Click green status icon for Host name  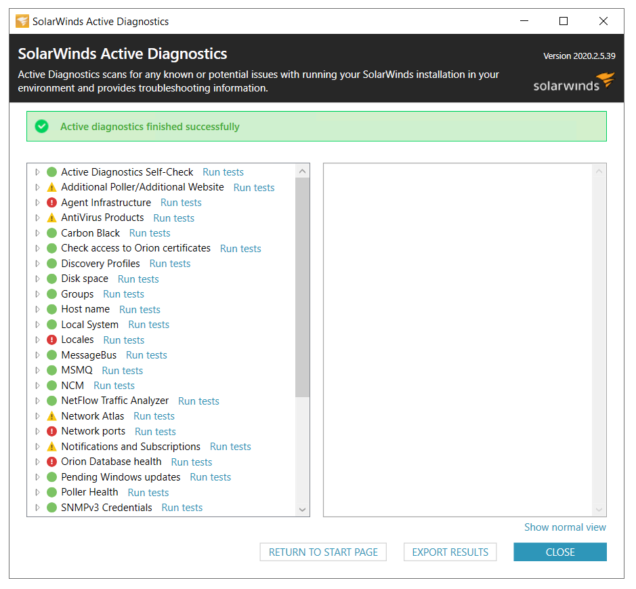[x=51, y=309]
